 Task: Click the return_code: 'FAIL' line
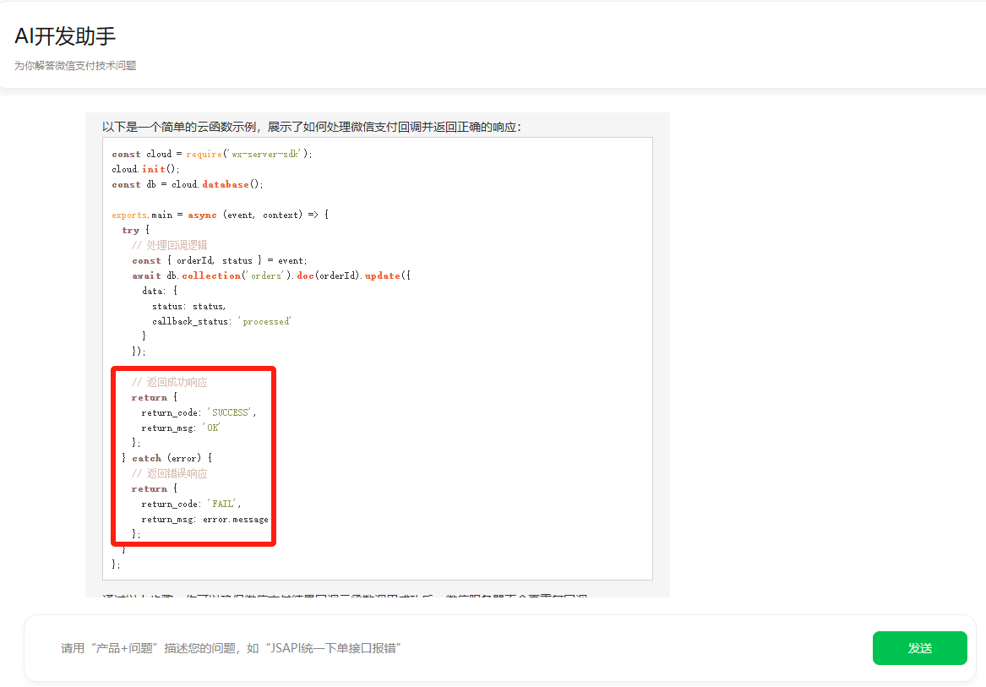pos(191,504)
